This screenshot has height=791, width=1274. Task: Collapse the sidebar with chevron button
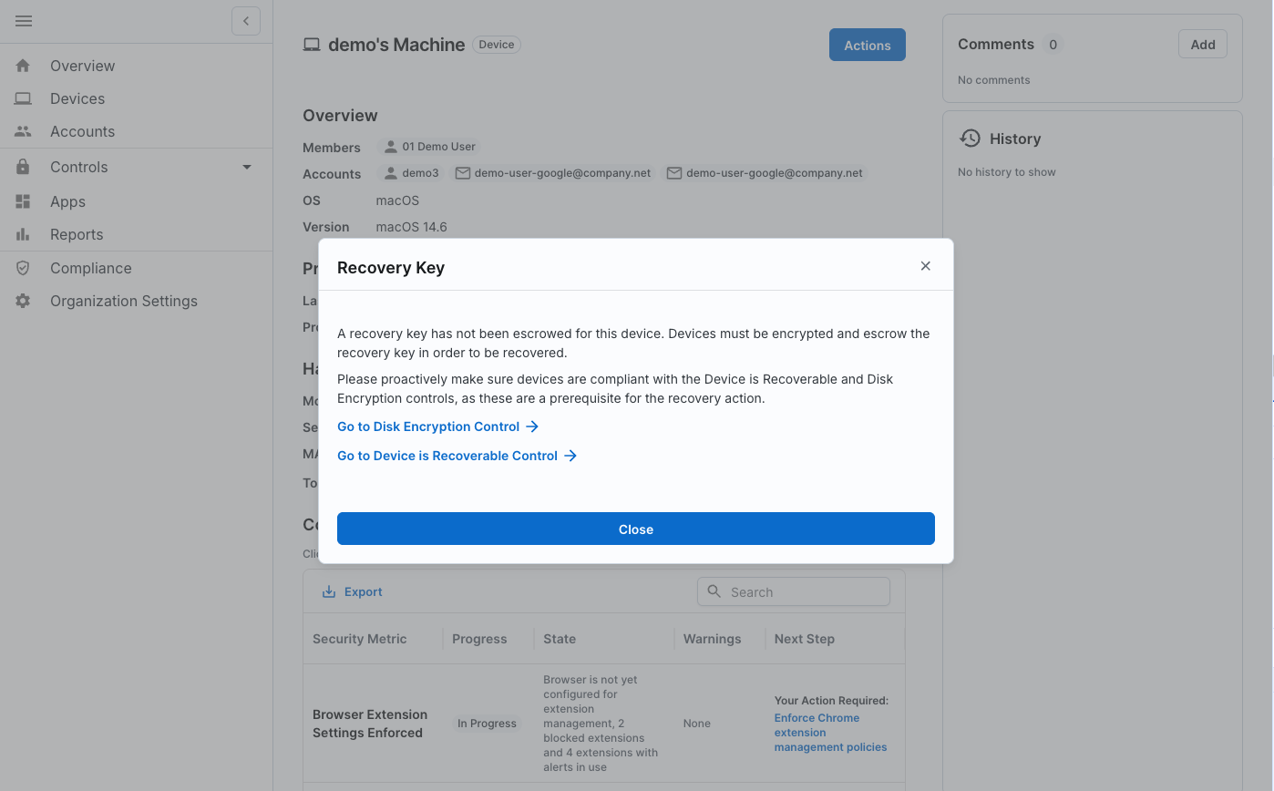(246, 21)
